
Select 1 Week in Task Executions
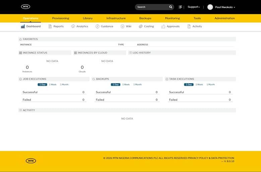pos(199,84)
